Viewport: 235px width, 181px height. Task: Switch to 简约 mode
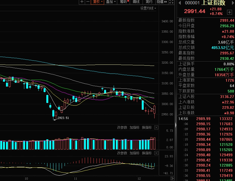tap(149, 2)
